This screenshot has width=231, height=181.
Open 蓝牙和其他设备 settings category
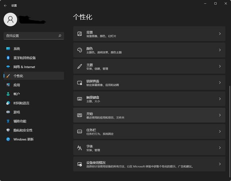click(34, 58)
